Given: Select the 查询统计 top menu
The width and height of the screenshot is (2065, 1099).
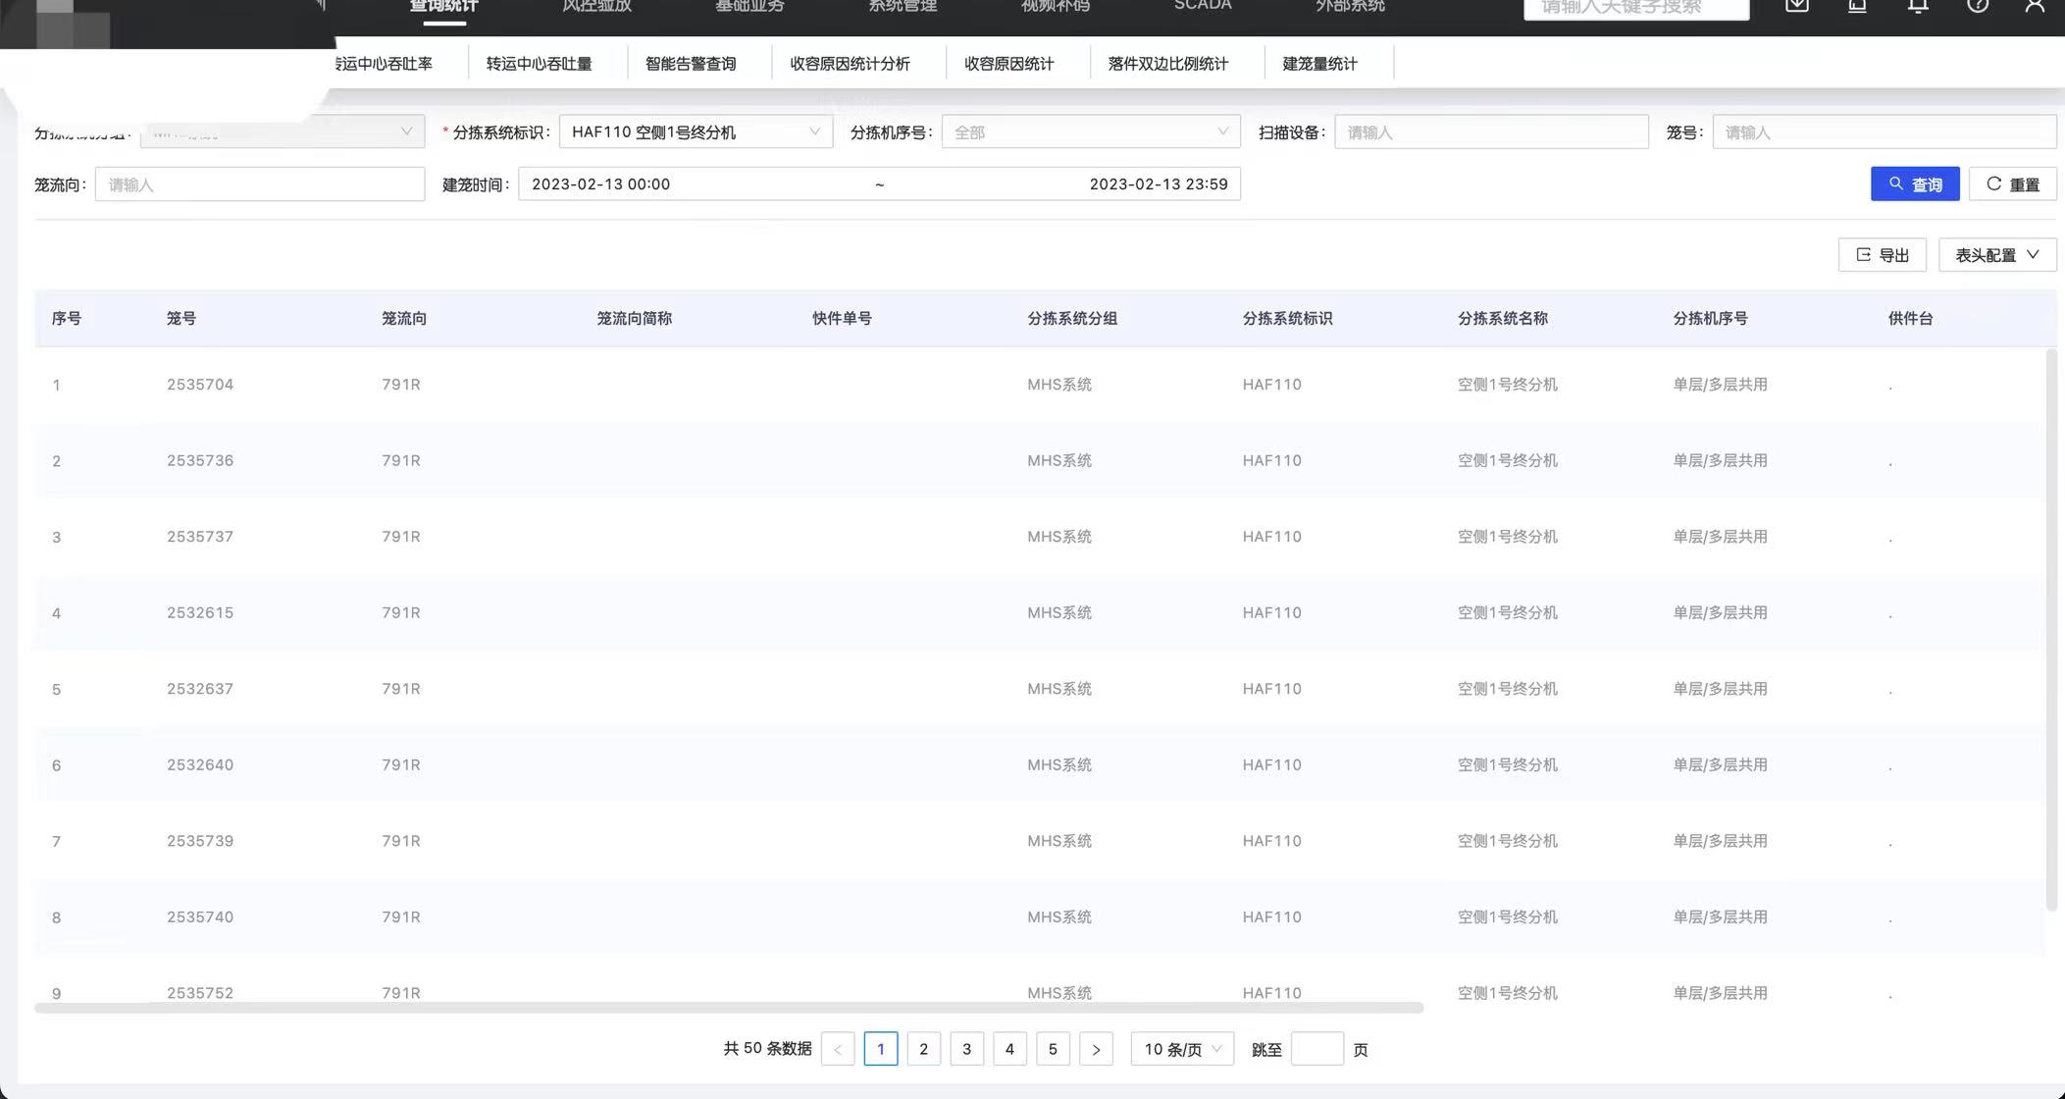Looking at the screenshot, I should [443, 6].
